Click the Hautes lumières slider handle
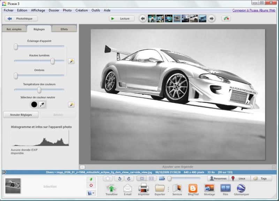 pos(53,61)
